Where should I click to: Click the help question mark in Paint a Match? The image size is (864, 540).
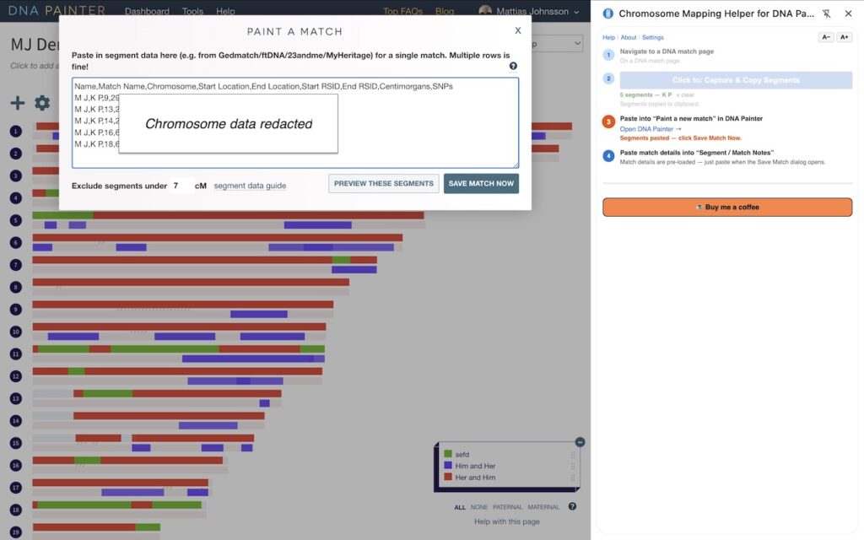513,66
